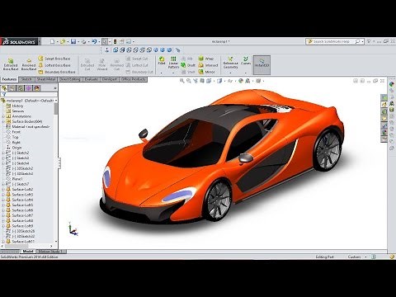Image resolution: width=396 pixels, height=297 pixels.
Task: Open the dropdown arrow beside Open
Action: point(68,42)
